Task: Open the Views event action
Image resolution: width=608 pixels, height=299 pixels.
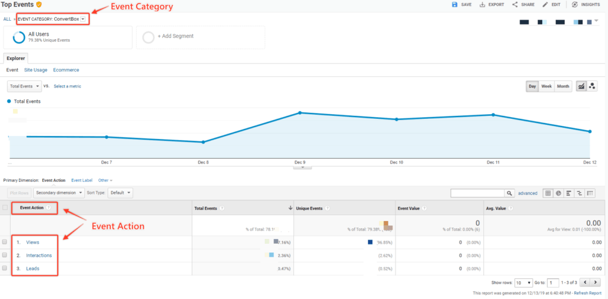Action: [x=33, y=243]
